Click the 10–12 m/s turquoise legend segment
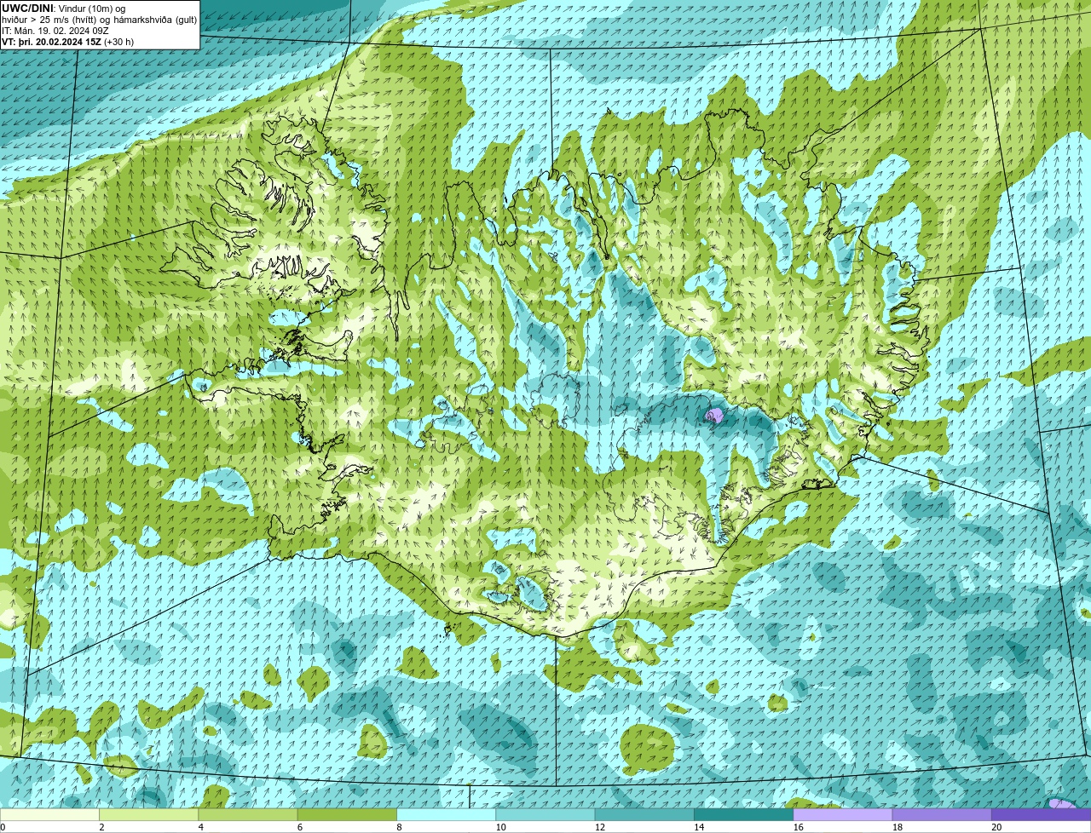This screenshot has height=833, width=1091. 545,814
